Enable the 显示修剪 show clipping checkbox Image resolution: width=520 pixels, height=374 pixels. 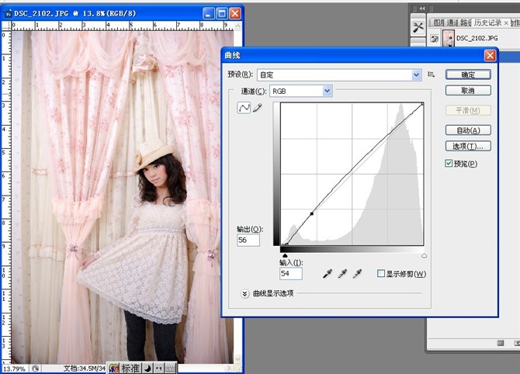click(381, 274)
